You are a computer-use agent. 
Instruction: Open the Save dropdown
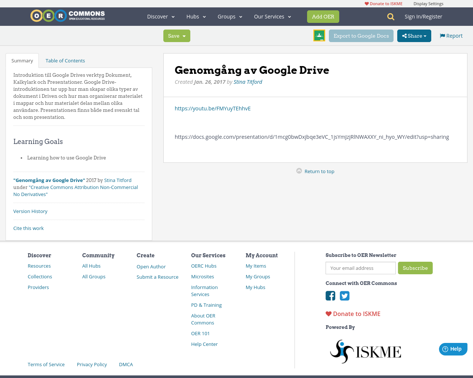pos(177,36)
